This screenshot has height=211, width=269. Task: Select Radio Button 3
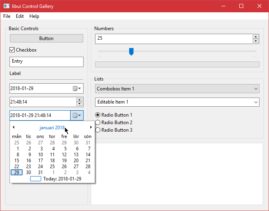(97, 130)
